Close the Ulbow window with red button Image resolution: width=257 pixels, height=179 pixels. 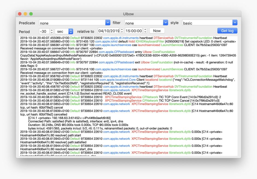pos(20,14)
